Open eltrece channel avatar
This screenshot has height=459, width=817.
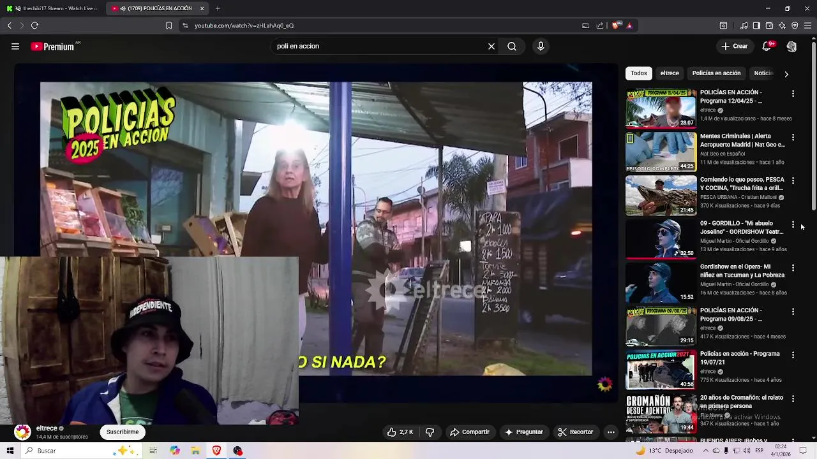22,432
